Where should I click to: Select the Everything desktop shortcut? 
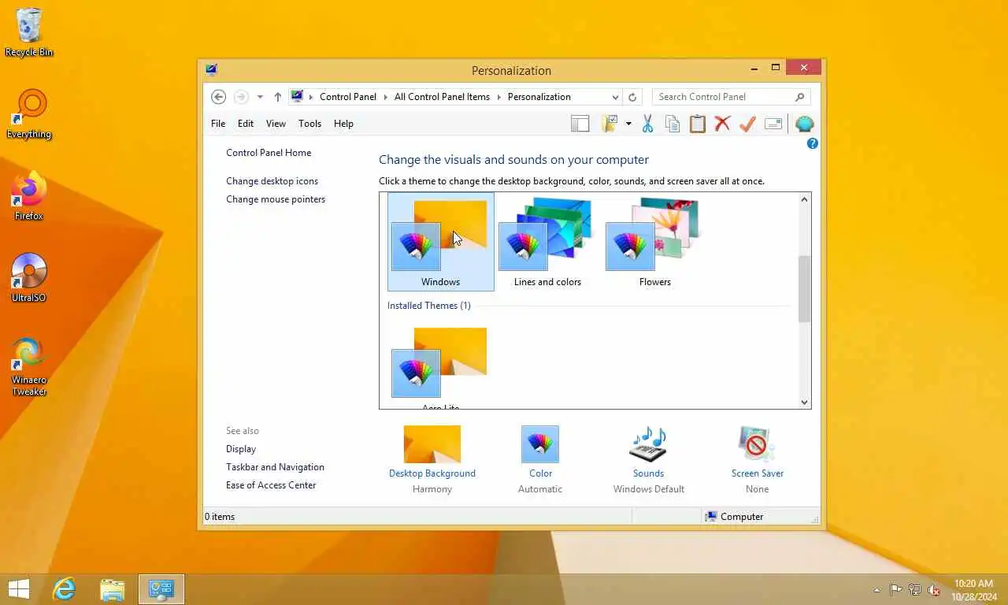click(29, 114)
